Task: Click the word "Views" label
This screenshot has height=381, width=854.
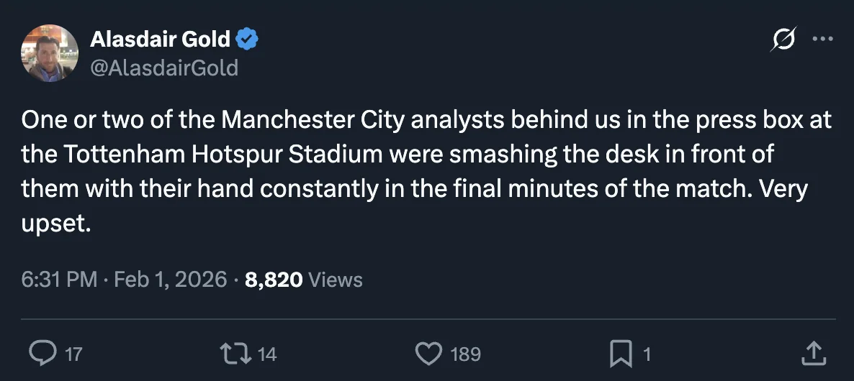Action: pyautogui.click(x=335, y=279)
